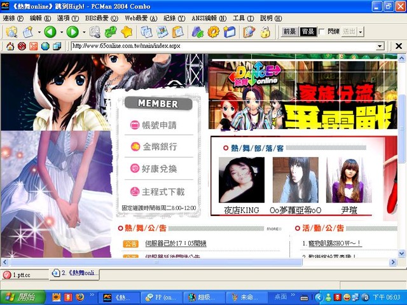Click the black X beside address bar
This screenshot has width=407, height=305.
pos(399,46)
